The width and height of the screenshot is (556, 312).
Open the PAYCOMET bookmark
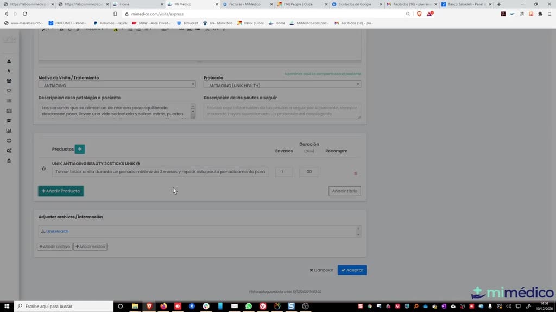(67, 23)
